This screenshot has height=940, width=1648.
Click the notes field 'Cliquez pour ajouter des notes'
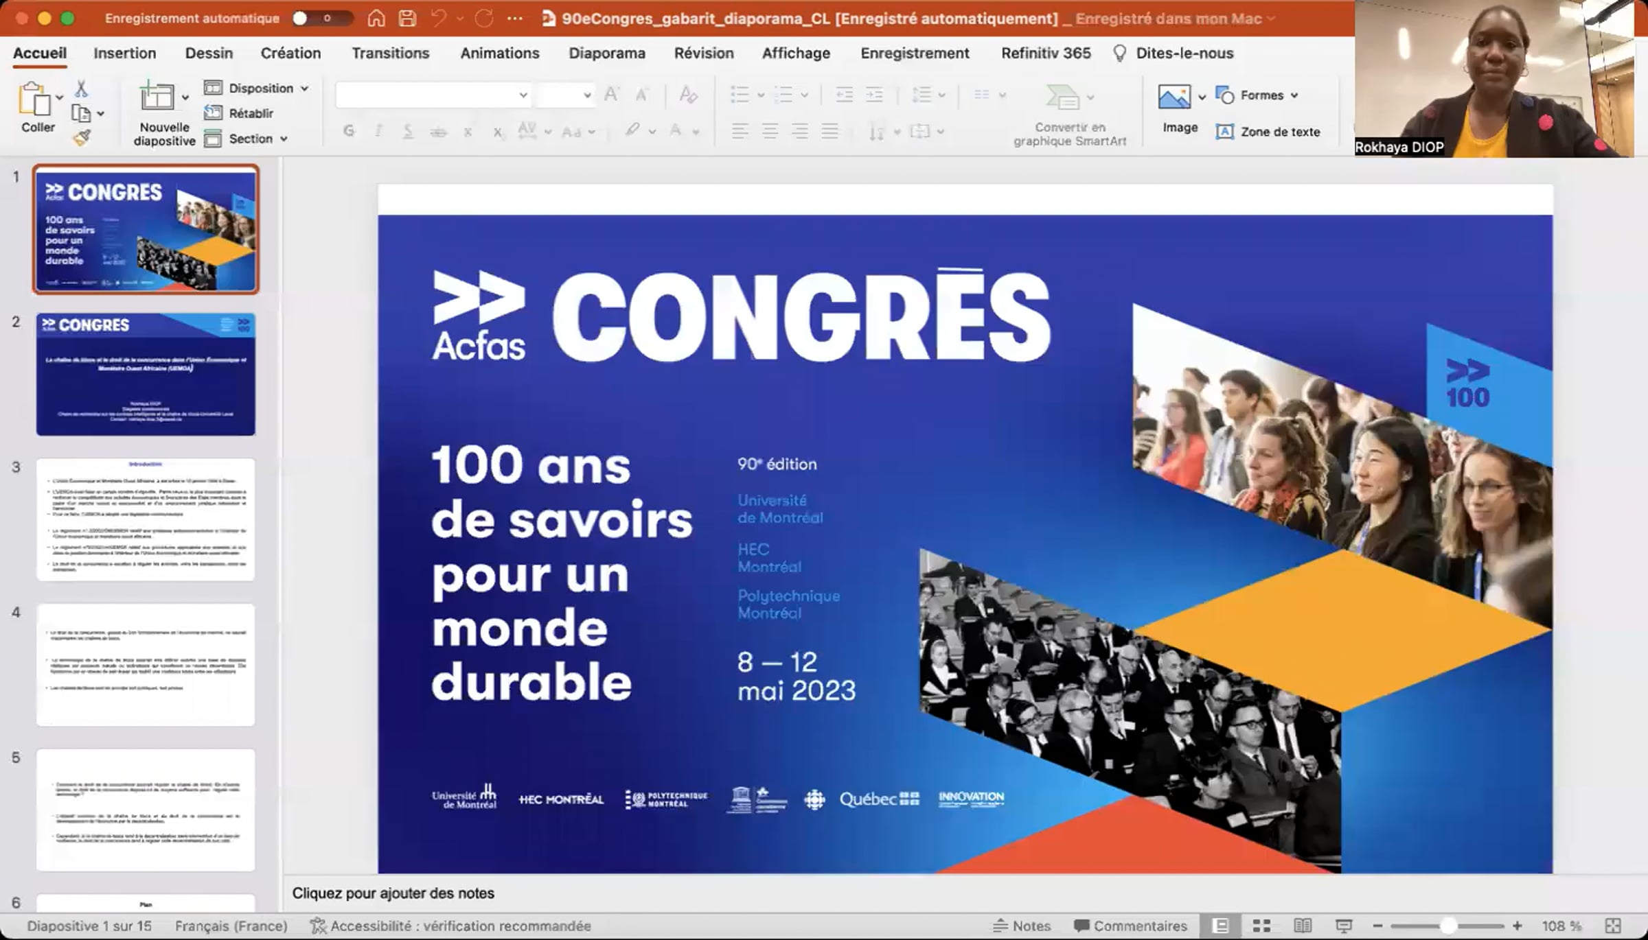coord(393,893)
